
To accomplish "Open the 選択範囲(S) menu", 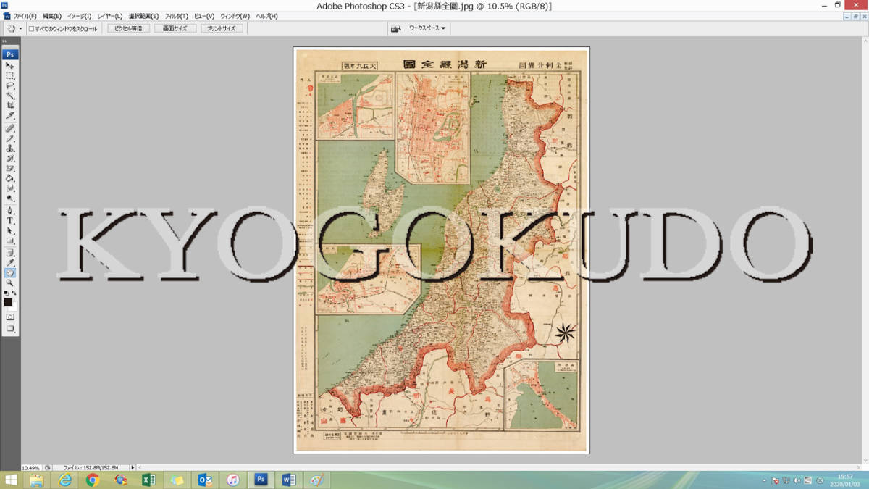I will (143, 16).
